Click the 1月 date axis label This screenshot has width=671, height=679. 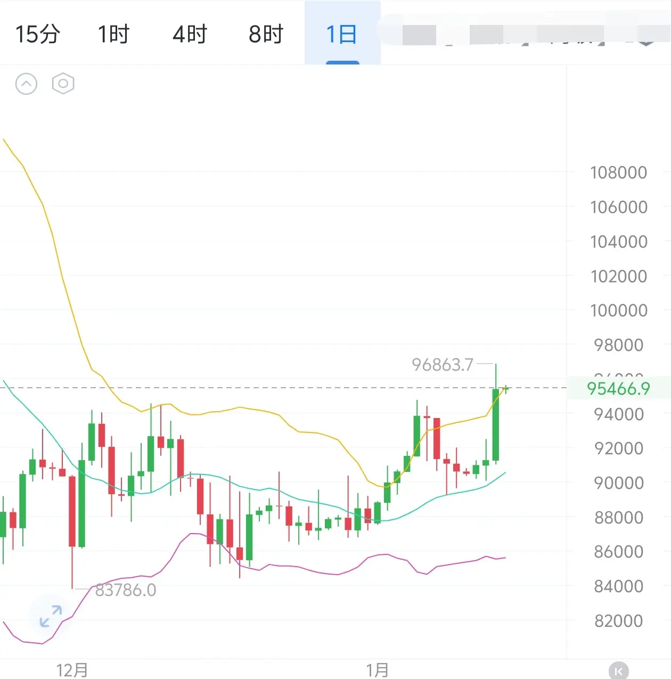(x=378, y=670)
